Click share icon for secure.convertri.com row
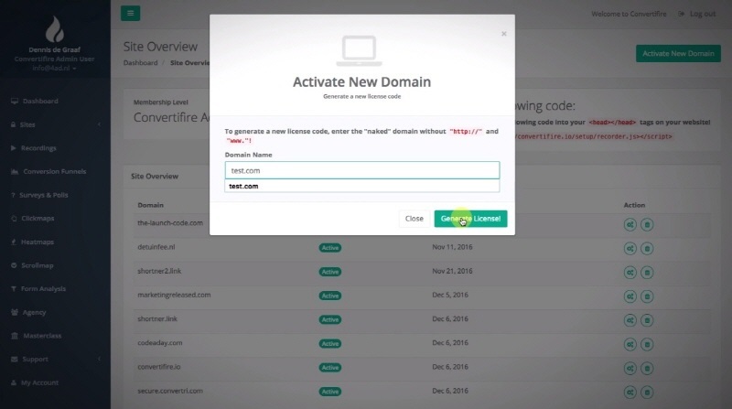 pos(630,393)
